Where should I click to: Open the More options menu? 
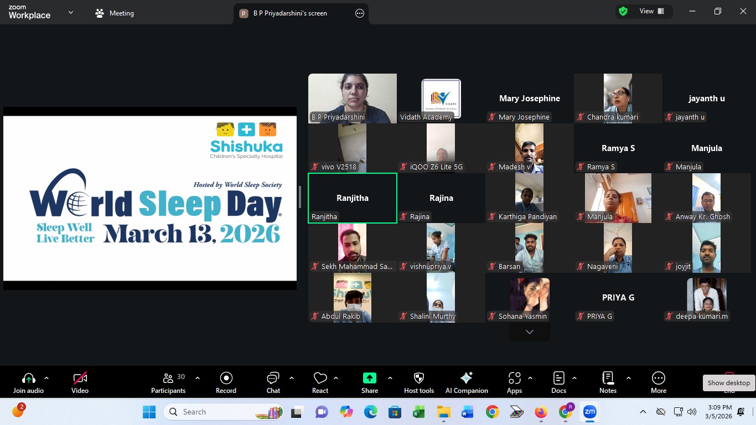point(658,382)
